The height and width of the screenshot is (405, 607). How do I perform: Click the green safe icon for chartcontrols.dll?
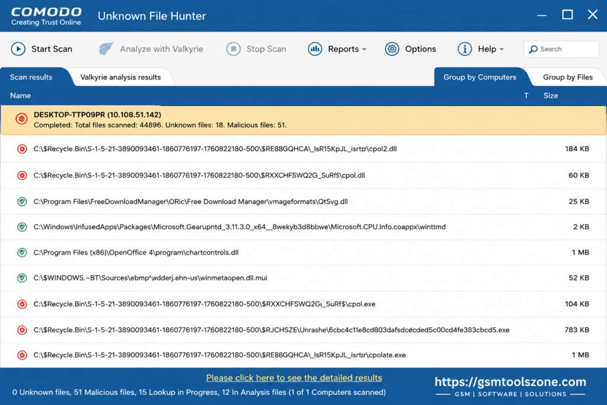pyautogui.click(x=22, y=253)
